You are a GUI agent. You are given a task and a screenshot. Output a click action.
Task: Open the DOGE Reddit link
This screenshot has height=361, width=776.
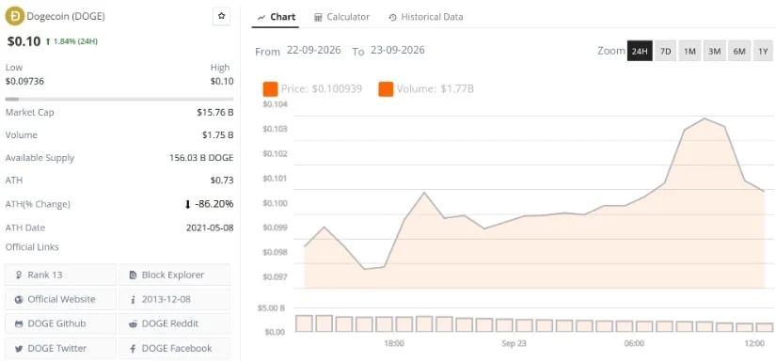click(x=174, y=324)
